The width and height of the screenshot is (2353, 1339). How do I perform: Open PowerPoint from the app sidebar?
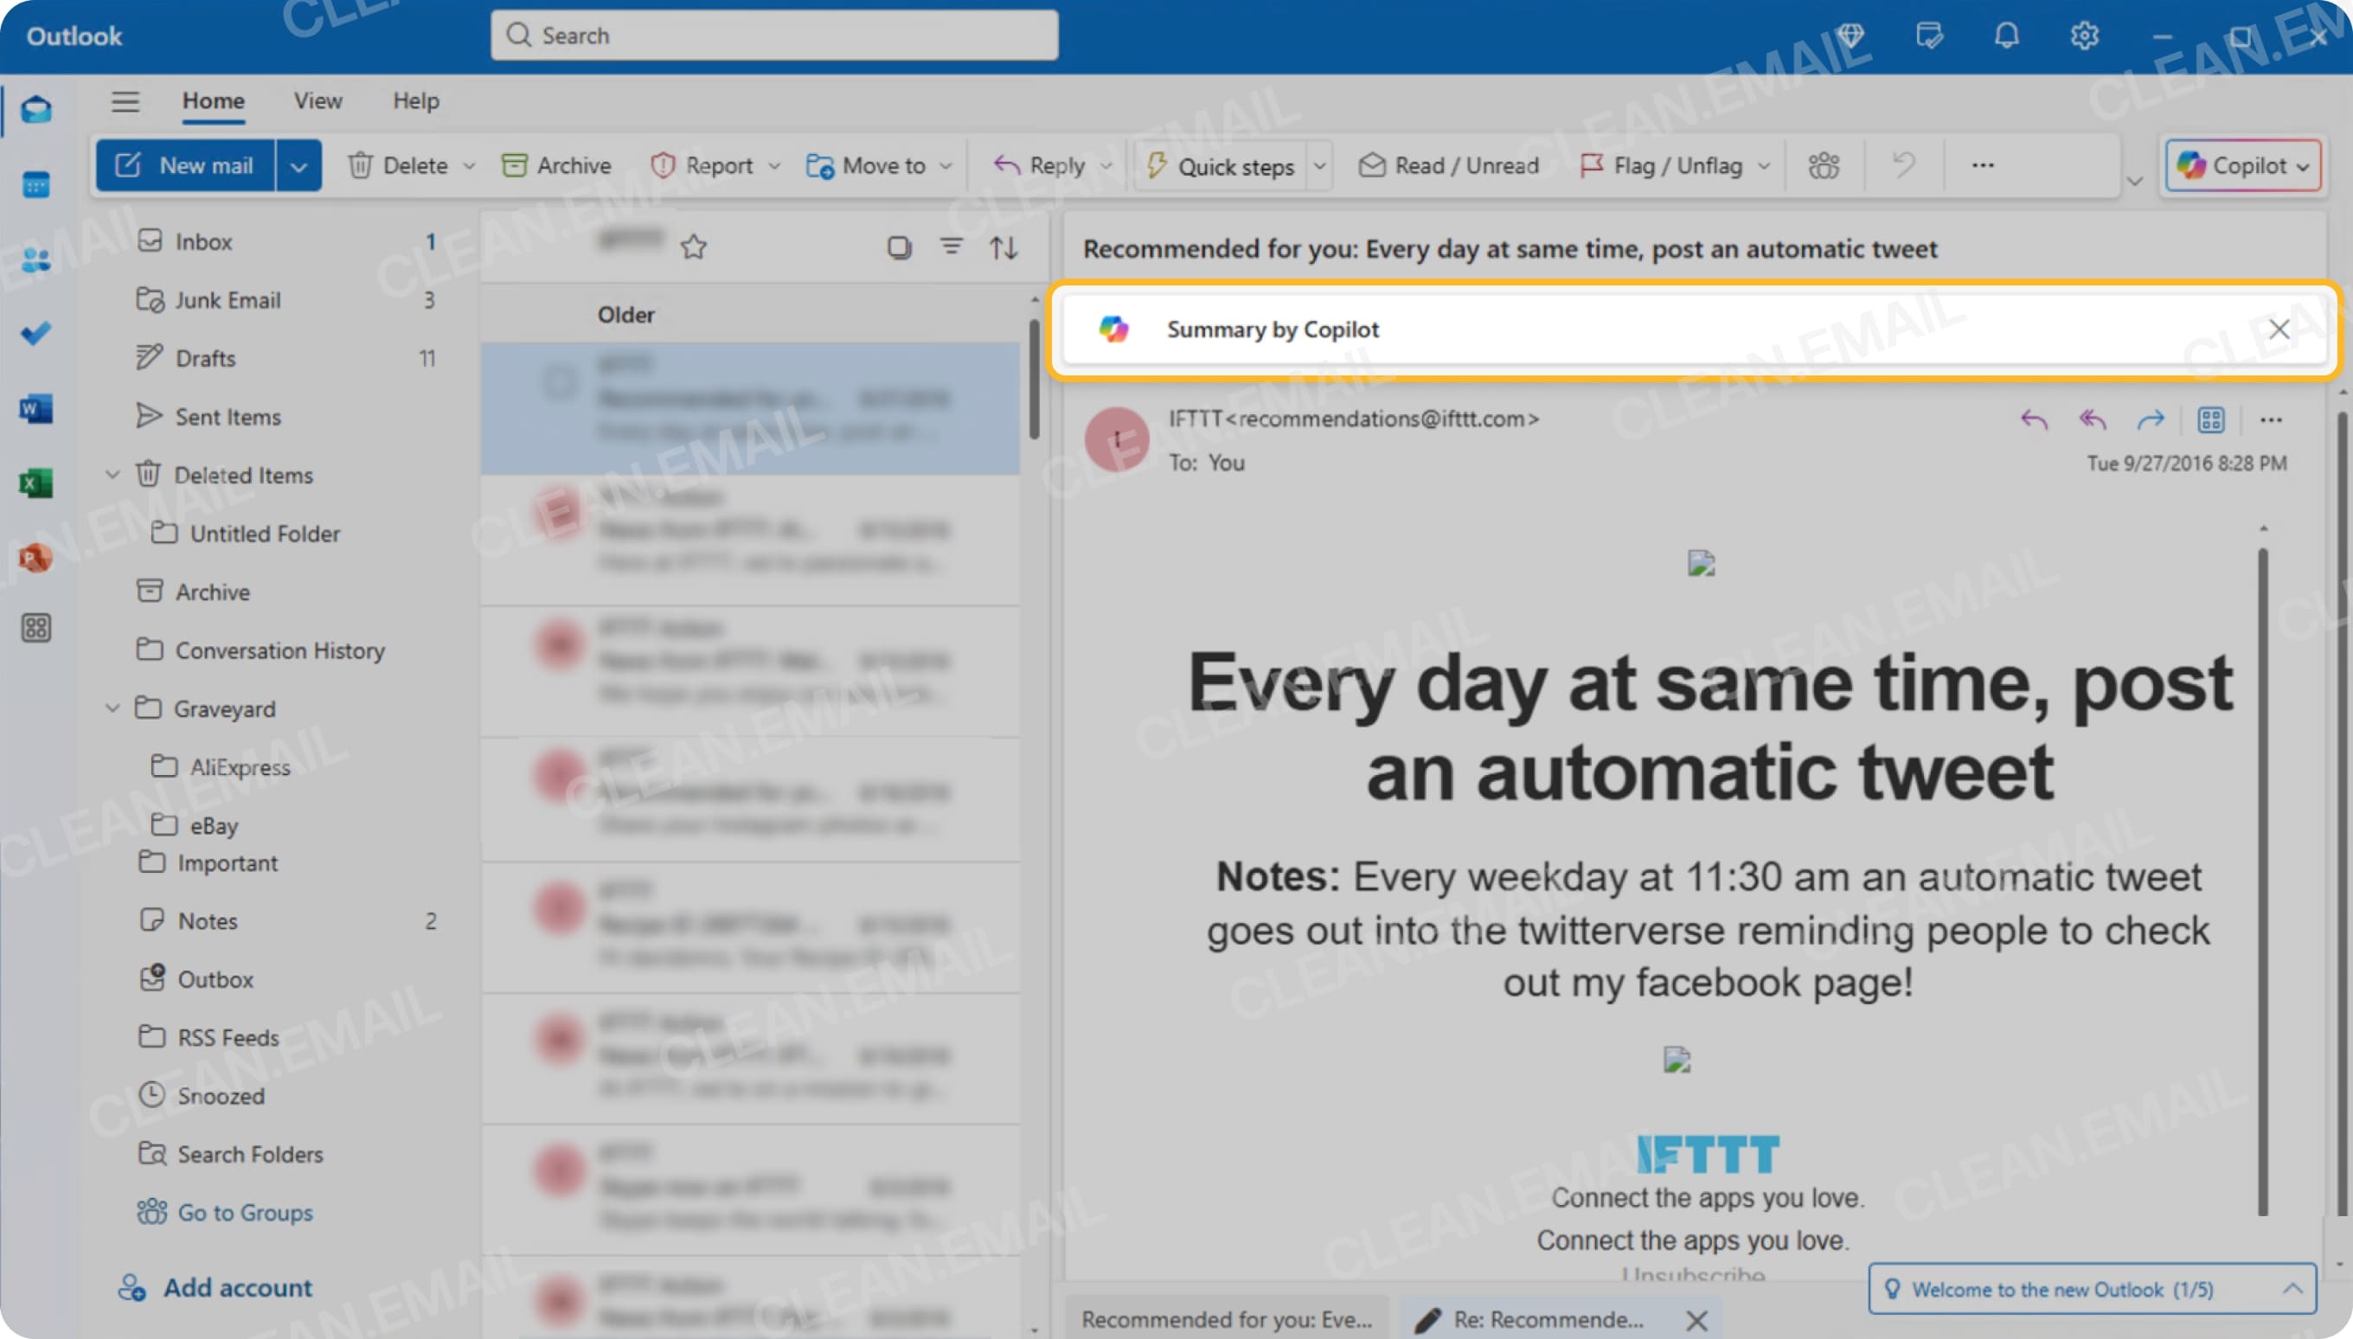click(x=35, y=557)
